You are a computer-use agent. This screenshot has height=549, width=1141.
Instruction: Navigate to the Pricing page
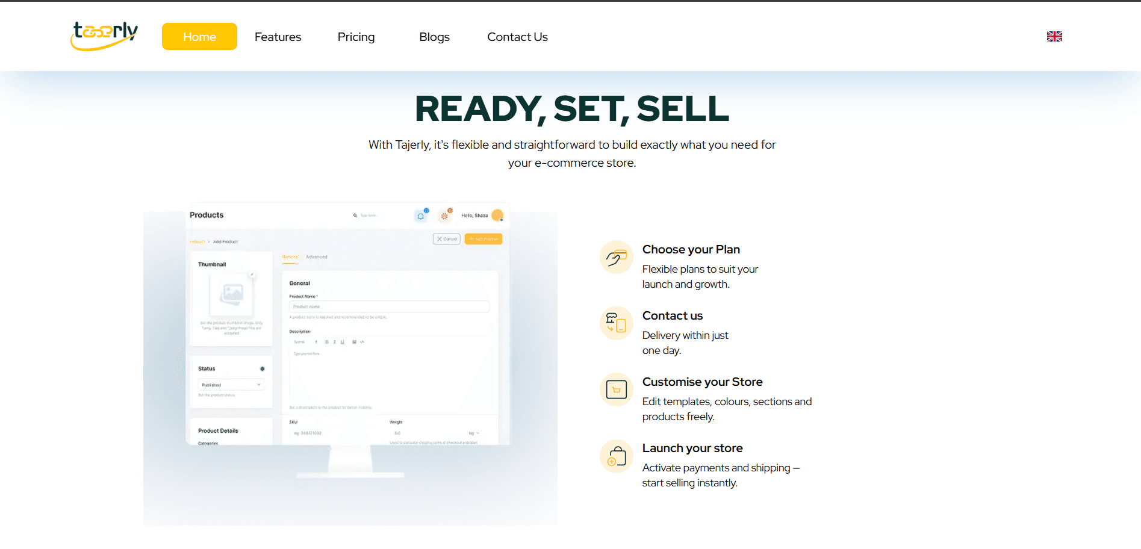(x=356, y=37)
